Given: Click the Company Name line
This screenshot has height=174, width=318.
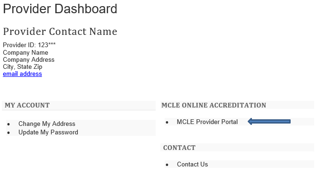Looking at the screenshot, I should (x=25, y=52).
